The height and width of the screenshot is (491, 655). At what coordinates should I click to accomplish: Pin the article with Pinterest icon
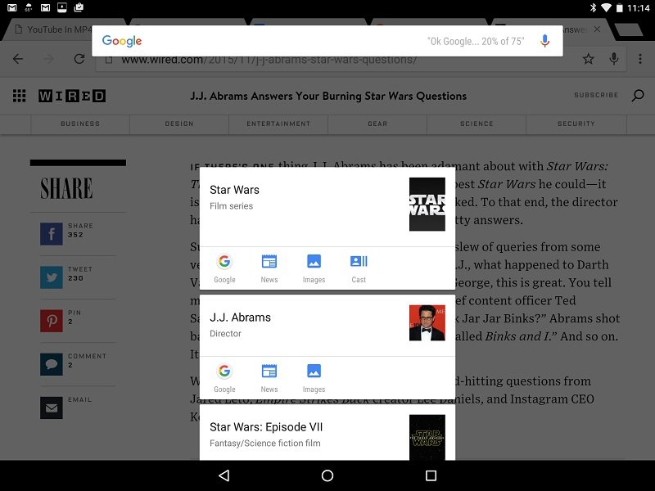click(52, 321)
